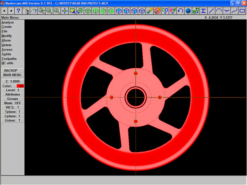Click the blue question mark Help icon
The image size is (247, 185).
click(x=18, y=11)
